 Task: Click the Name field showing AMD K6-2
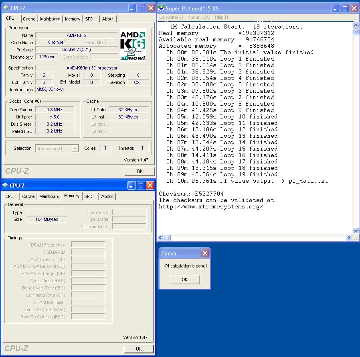click(x=77, y=35)
